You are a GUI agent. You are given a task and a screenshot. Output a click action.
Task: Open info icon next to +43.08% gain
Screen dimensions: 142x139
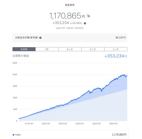[85, 23]
